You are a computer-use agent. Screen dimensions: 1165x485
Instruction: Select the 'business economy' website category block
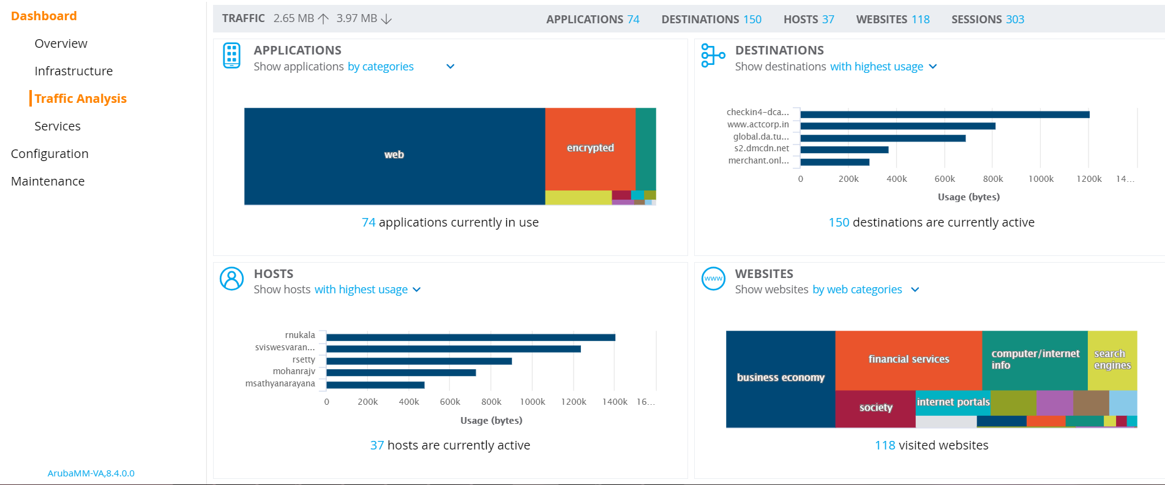[x=781, y=379]
